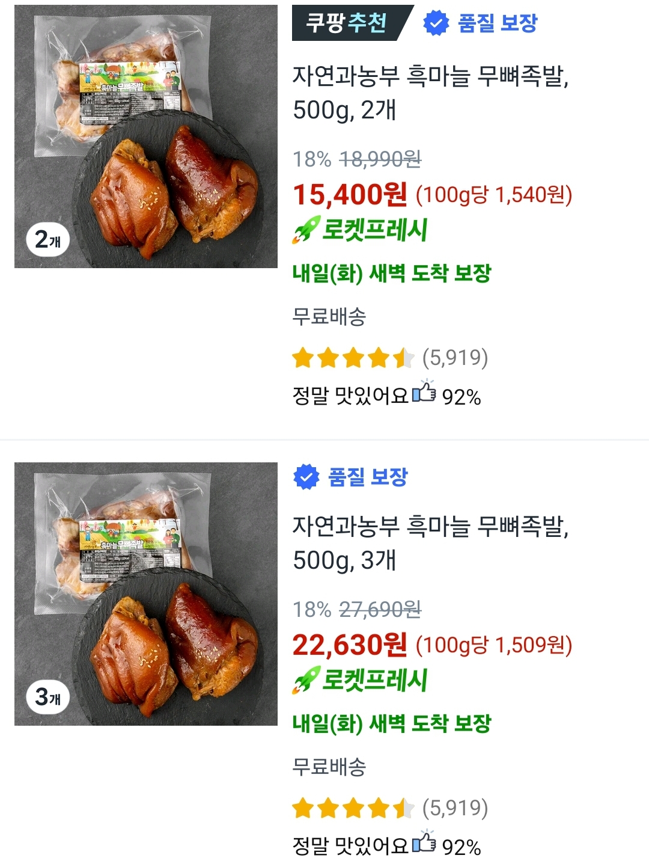Click the blue quality-guarantee checkmark on 2개 listing
649x864 pixels.
coord(436,23)
